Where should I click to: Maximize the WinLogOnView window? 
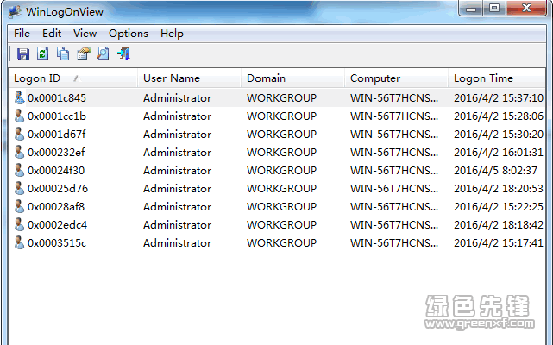494,8
